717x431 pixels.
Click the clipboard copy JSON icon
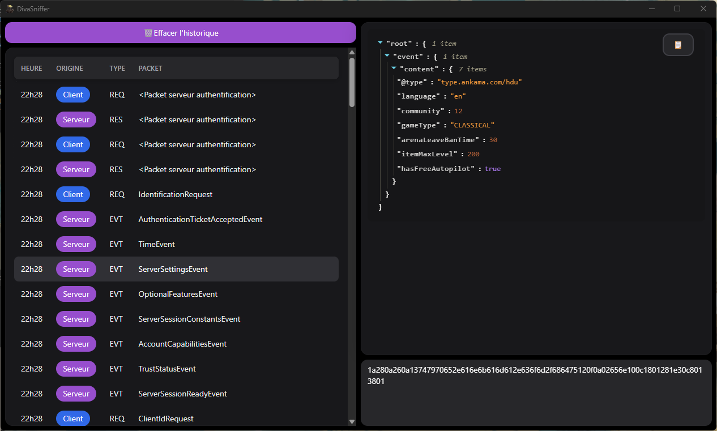coord(678,45)
